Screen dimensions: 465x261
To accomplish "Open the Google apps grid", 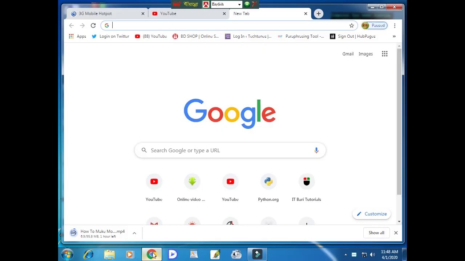I will click(385, 54).
